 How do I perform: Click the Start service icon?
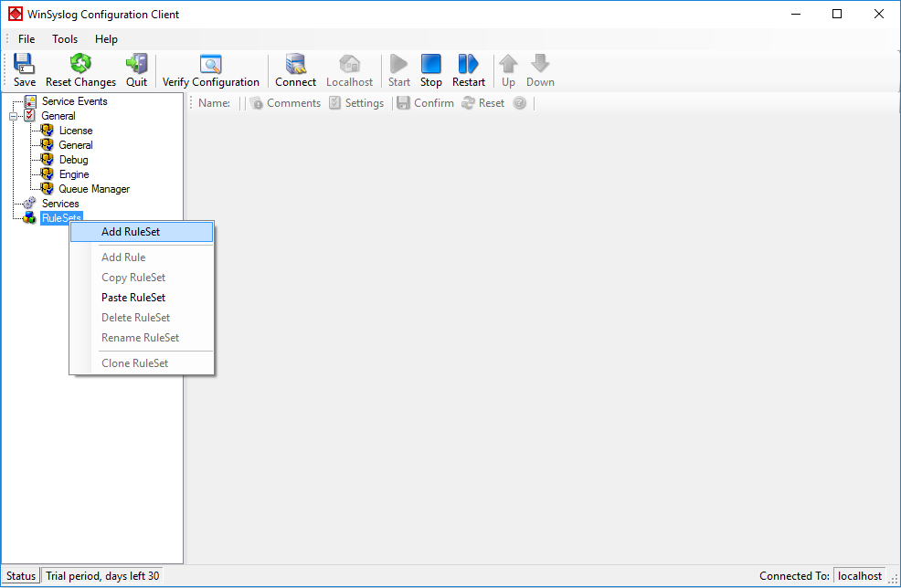398,64
